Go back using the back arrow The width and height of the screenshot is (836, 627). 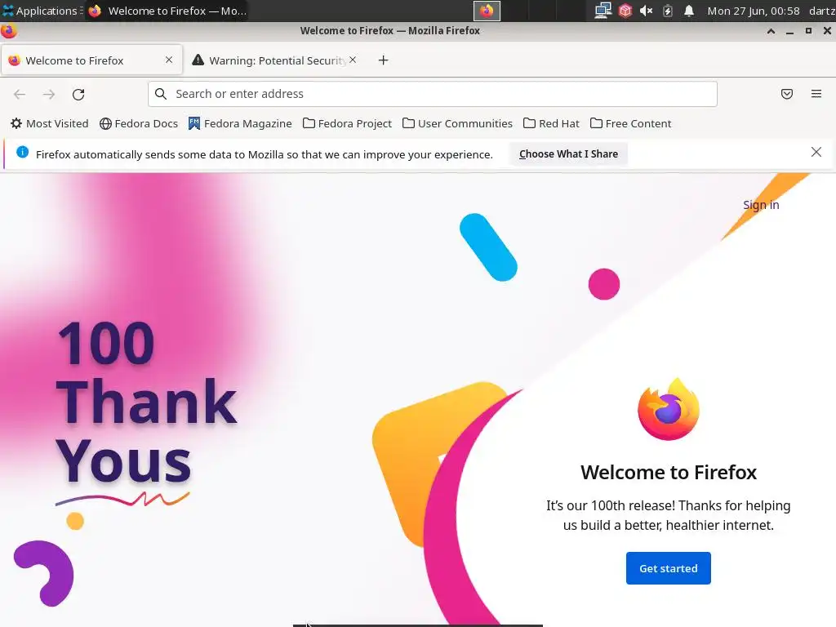pos(20,95)
